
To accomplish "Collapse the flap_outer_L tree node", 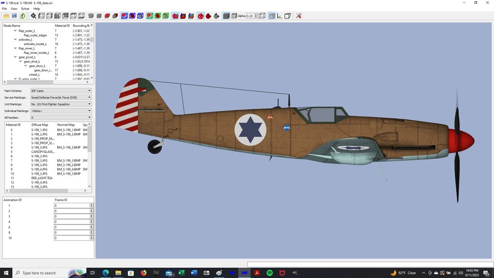I will tap(15, 31).
